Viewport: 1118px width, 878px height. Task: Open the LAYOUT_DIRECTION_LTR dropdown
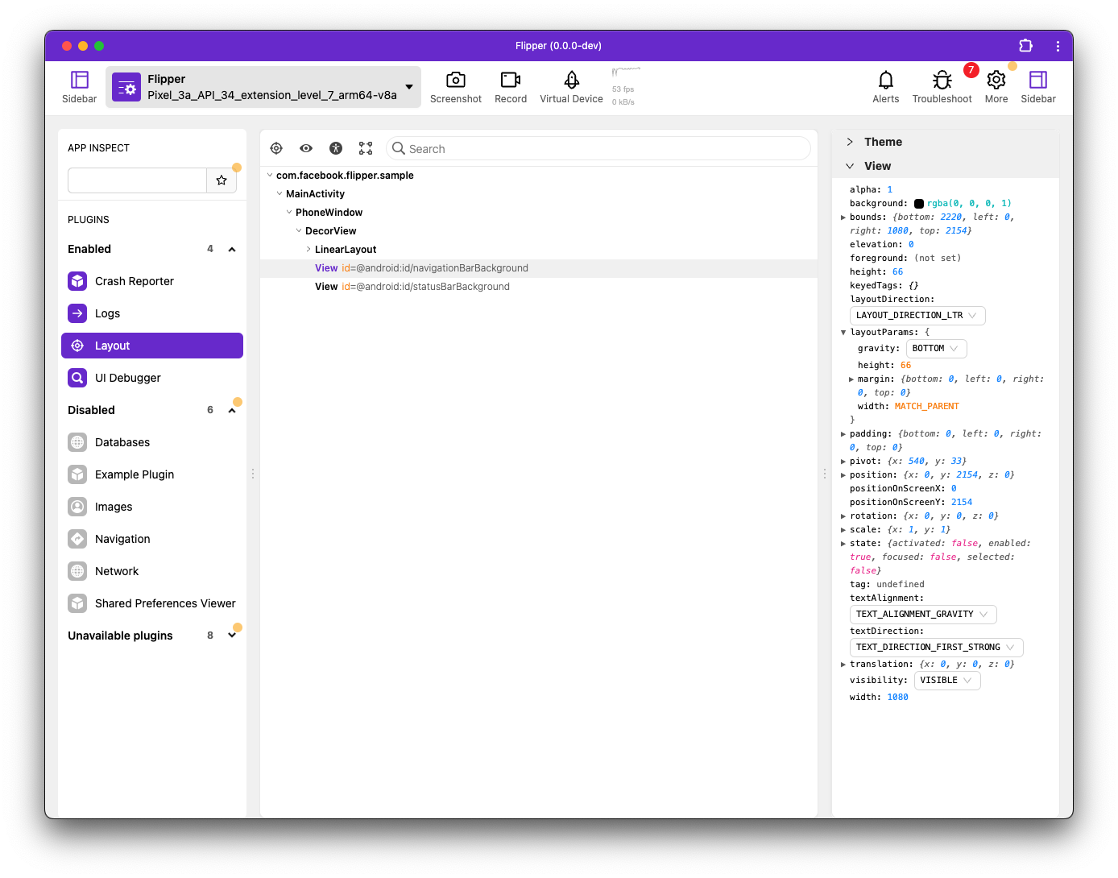[x=917, y=316]
